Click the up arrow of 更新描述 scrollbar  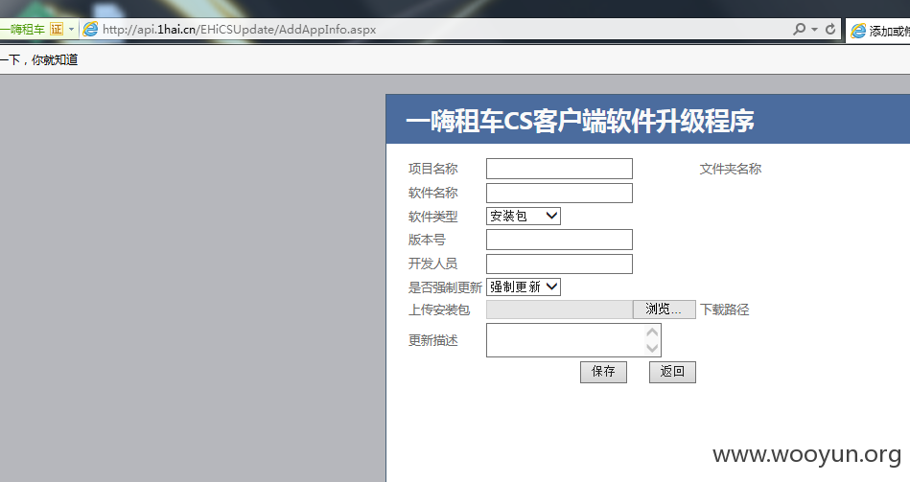652,333
